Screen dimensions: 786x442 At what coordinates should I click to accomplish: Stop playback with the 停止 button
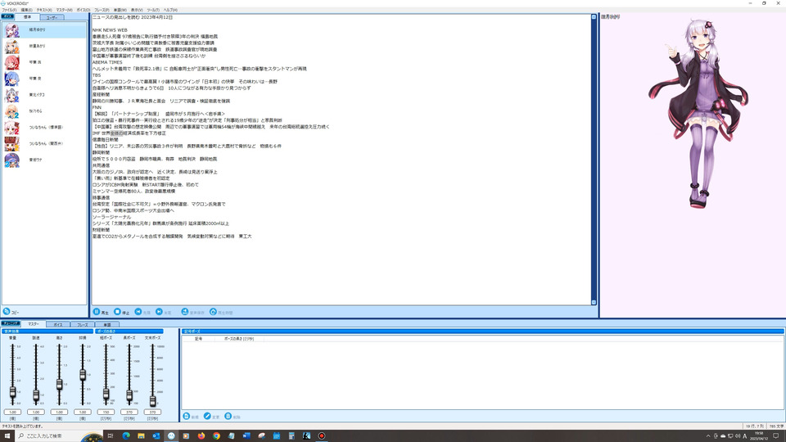coord(122,312)
